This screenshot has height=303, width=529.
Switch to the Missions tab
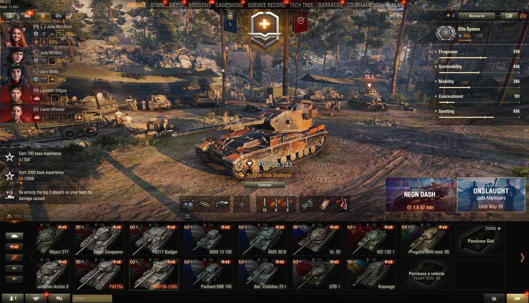click(x=200, y=5)
